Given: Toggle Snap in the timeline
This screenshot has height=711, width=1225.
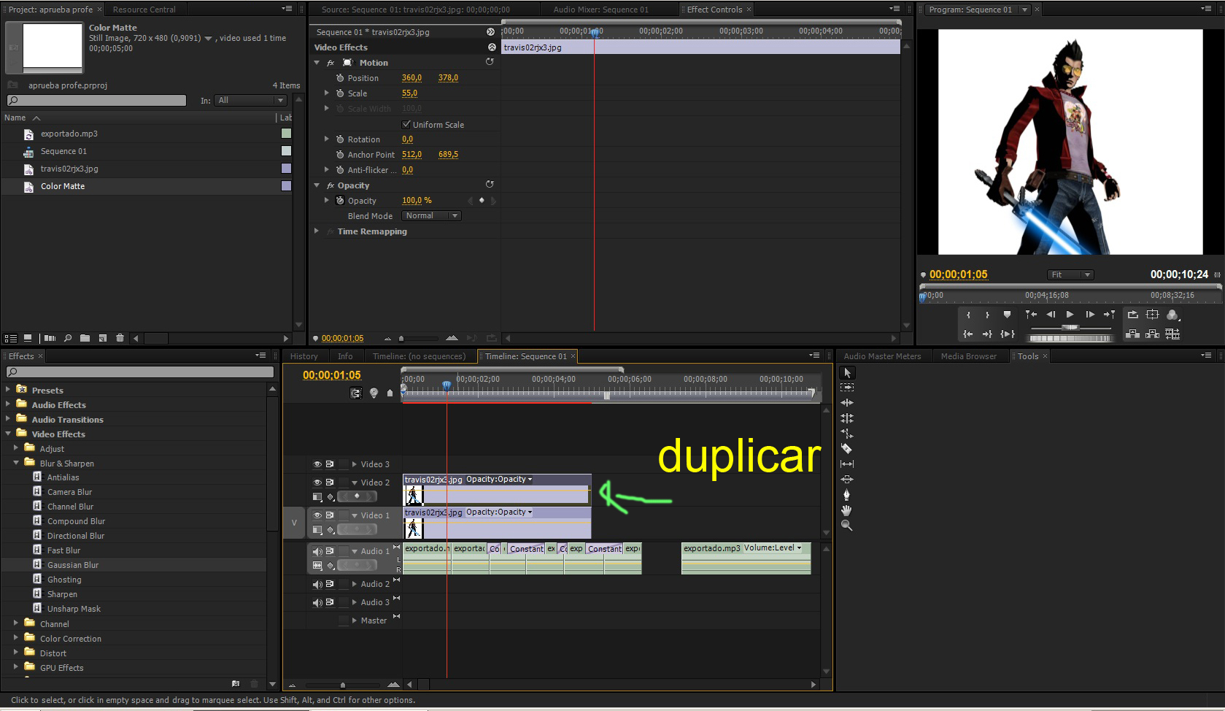Looking at the screenshot, I should pos(356,393).
